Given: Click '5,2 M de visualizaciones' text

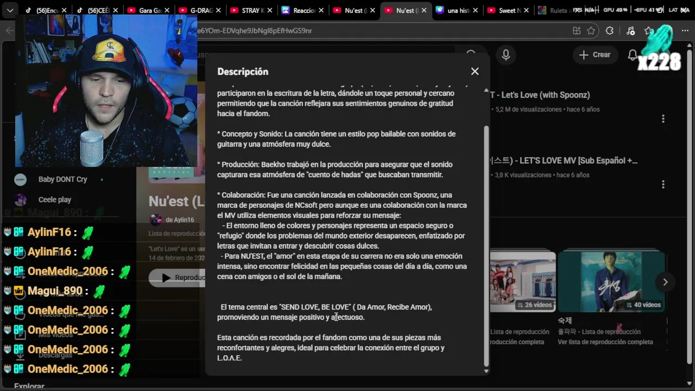Looking at the screenshot, I should point(528,110).
